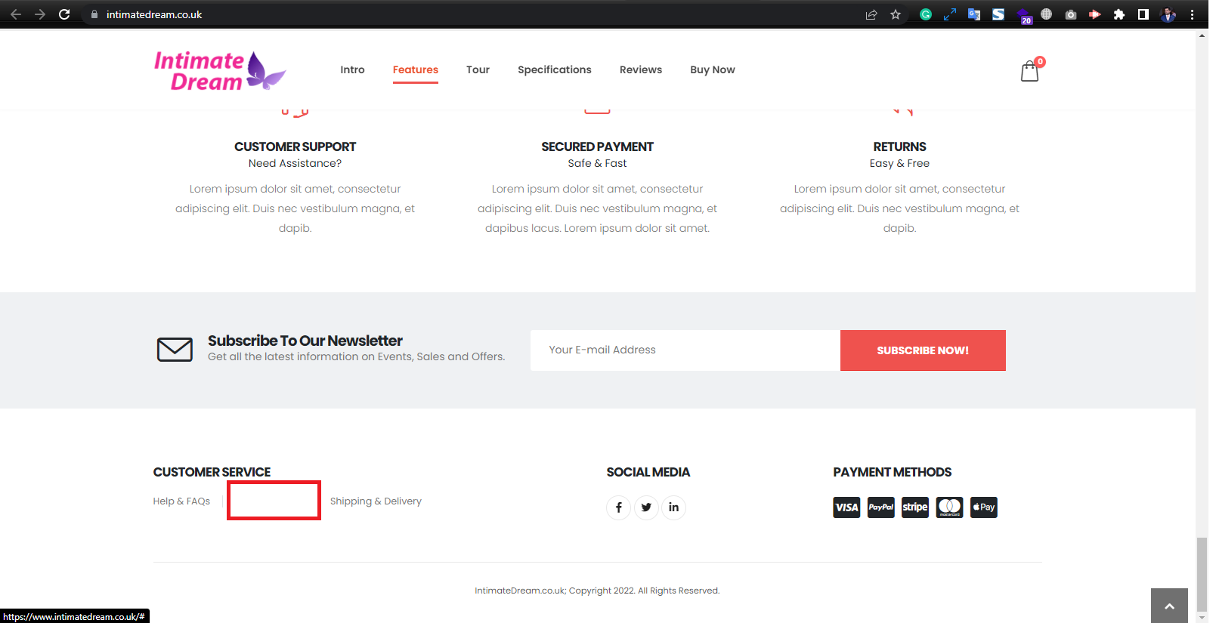Select the Features nav item
Viewport: 1216px width, 623px height.
pos(416,69)
